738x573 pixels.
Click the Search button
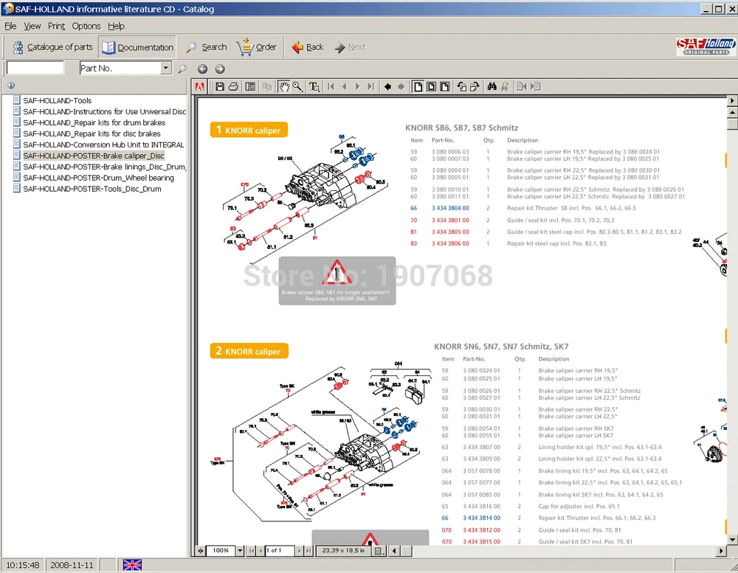point(206,47)
